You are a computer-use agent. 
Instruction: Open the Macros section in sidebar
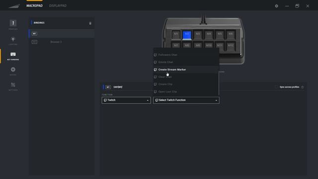pyautogui.click(x=13, y=71)
